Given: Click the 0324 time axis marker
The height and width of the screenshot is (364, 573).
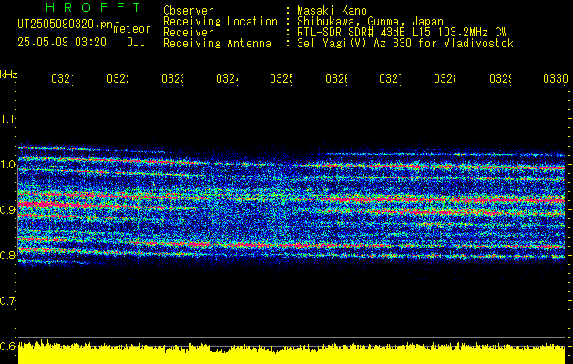Looking at the screenshot, I should pos(227,79).
